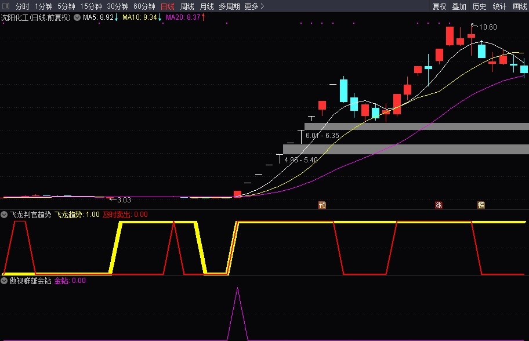
Task: Click the upper gray gap zone band
Action: (416, 126)
